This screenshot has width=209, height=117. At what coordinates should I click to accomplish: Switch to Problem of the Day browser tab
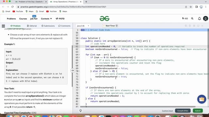(31, 2)
